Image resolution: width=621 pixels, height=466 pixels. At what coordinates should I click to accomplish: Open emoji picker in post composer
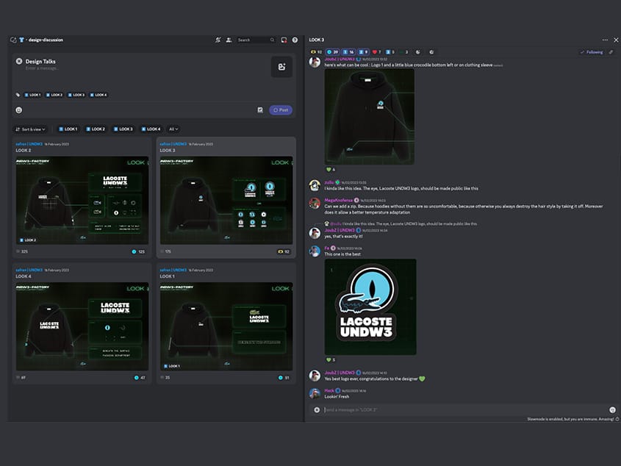click(19, 110)
